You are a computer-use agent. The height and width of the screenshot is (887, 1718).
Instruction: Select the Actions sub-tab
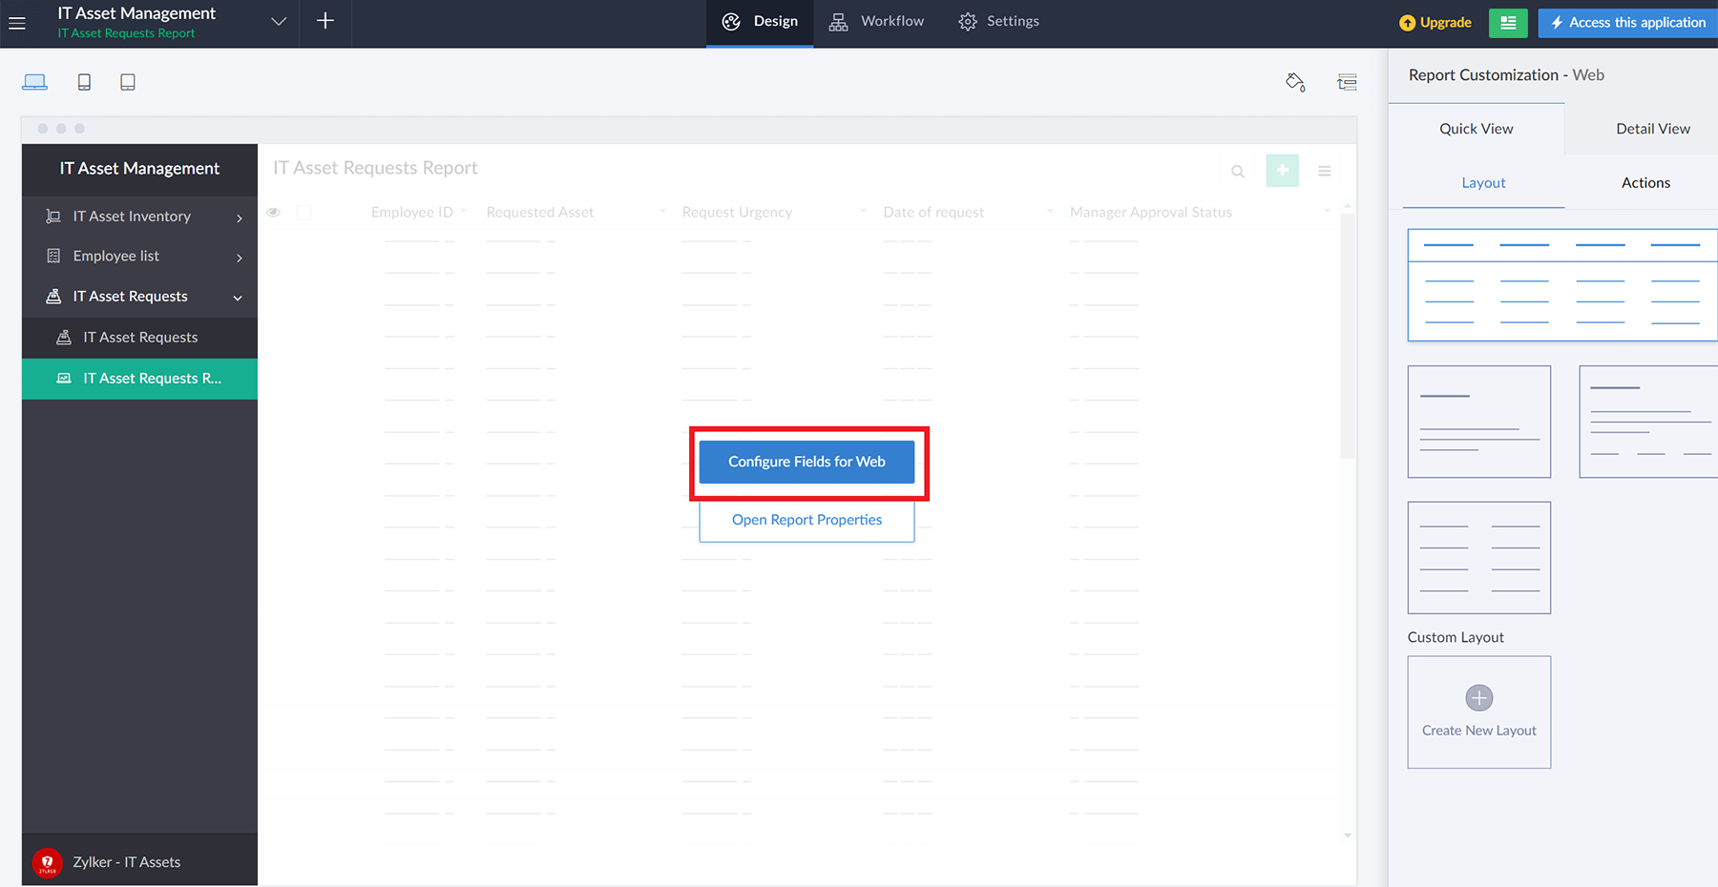[x=1645, y=183]
